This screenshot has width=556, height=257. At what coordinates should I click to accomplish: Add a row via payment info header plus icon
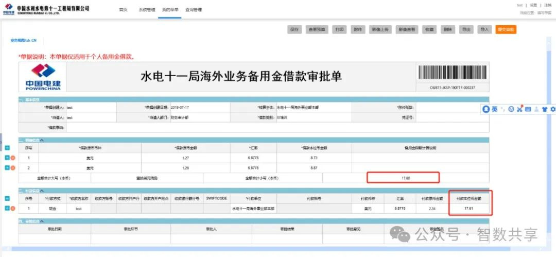pos(7,198)
